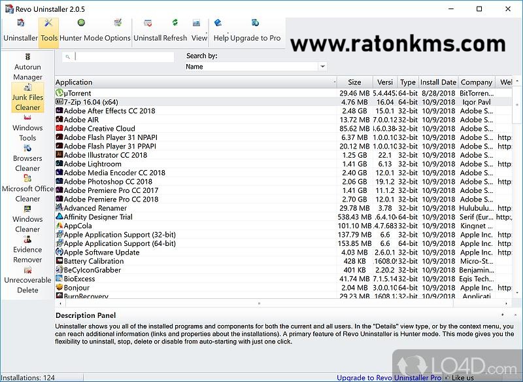
Task: Open the View dropdown arrow
Action: 207,32
